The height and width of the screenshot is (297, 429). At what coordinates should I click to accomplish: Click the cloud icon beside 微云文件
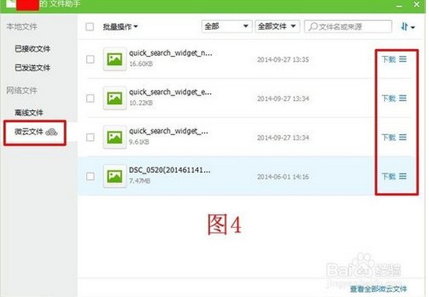51,133
